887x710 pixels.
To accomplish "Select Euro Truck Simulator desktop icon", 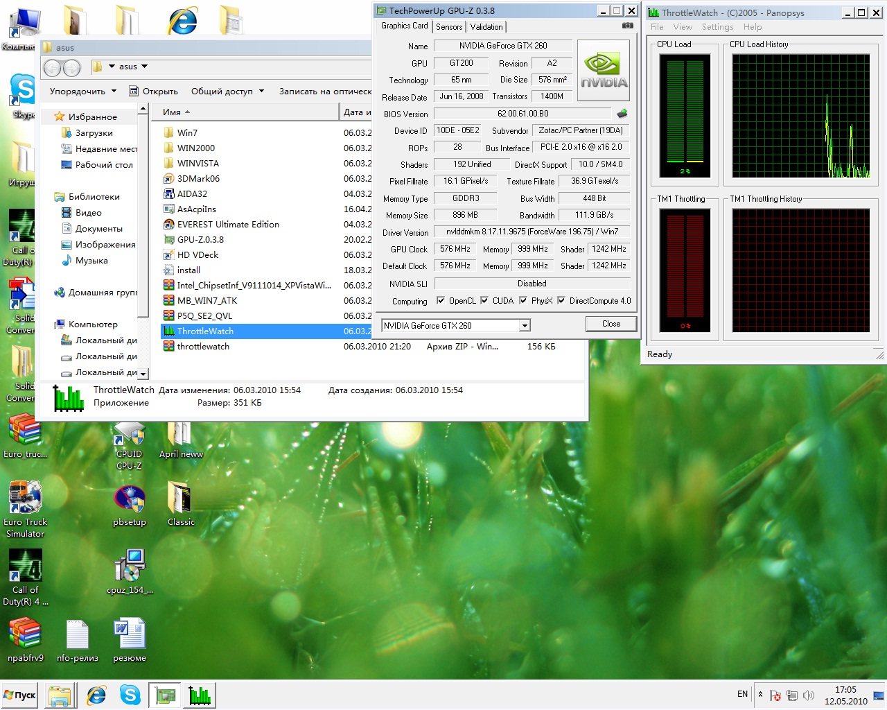I will click(x=26, y=509).
